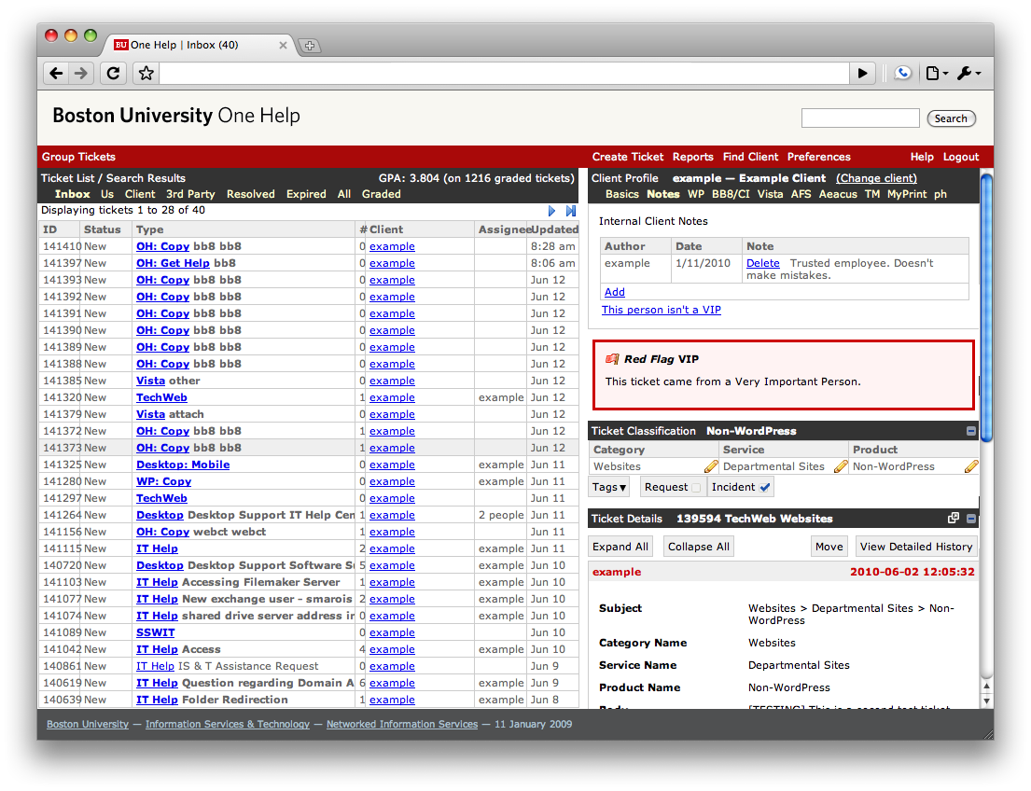This screenshot has width=1031, height=791.
Task: Switch to the Us ticket list tab
Action: [x=107, y=194]
